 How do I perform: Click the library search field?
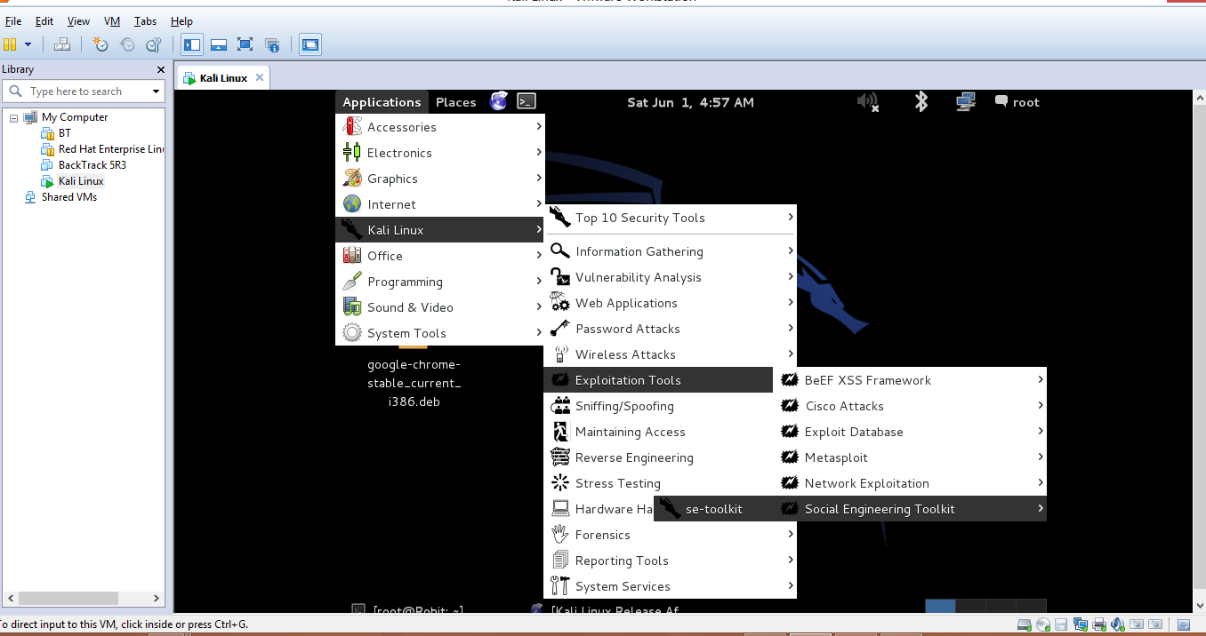84,91
